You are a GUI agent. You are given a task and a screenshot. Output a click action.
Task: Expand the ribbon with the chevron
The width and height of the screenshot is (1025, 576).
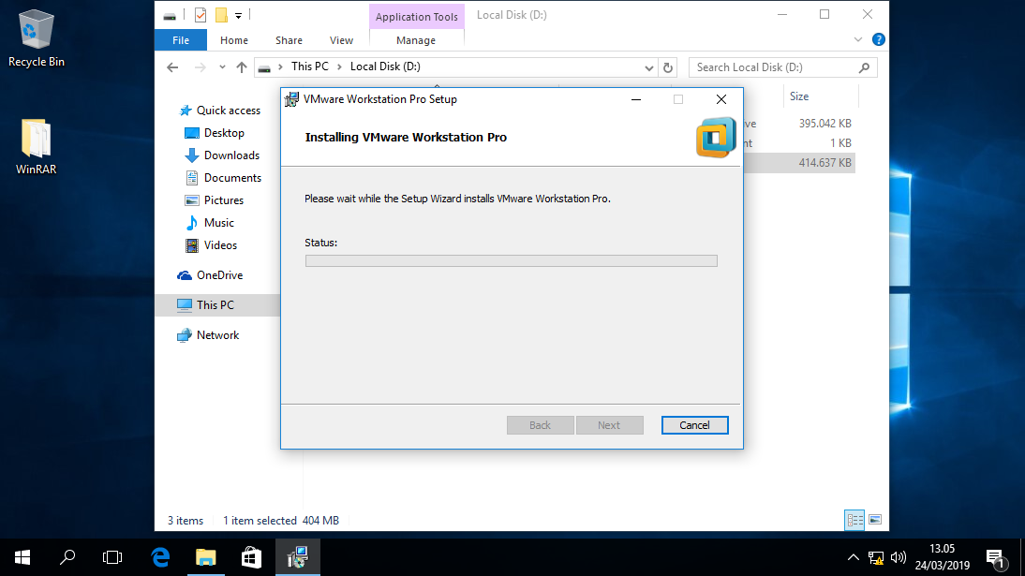click(858, 40)
